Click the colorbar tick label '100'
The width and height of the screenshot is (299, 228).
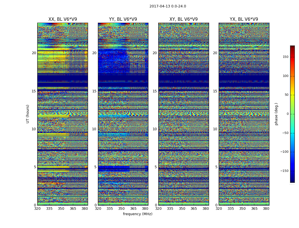(x=286, y=76)
